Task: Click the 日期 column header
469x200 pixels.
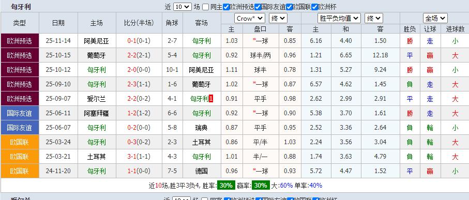Action: [58, 23]
